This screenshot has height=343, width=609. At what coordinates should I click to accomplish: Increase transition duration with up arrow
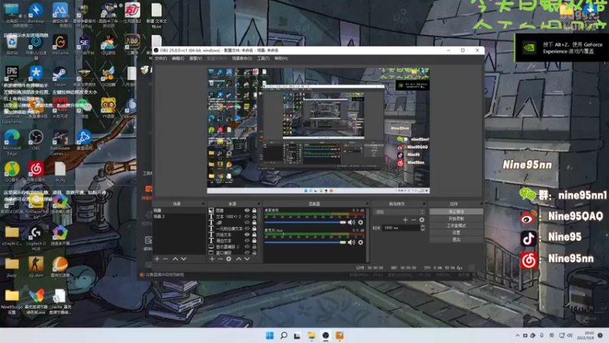coord(422,226)
